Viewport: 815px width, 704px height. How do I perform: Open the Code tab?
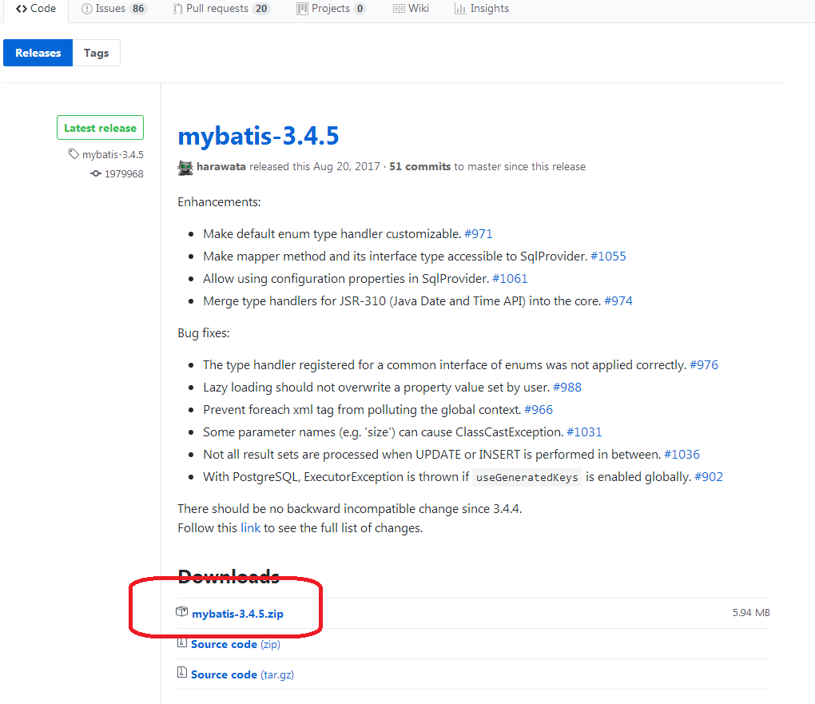point(36,9)
